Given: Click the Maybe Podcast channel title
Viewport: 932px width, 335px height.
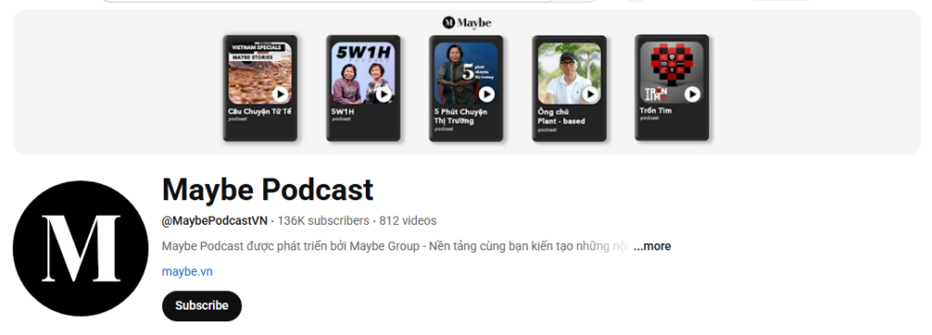Looking at the screenshot, I should 268,189.
